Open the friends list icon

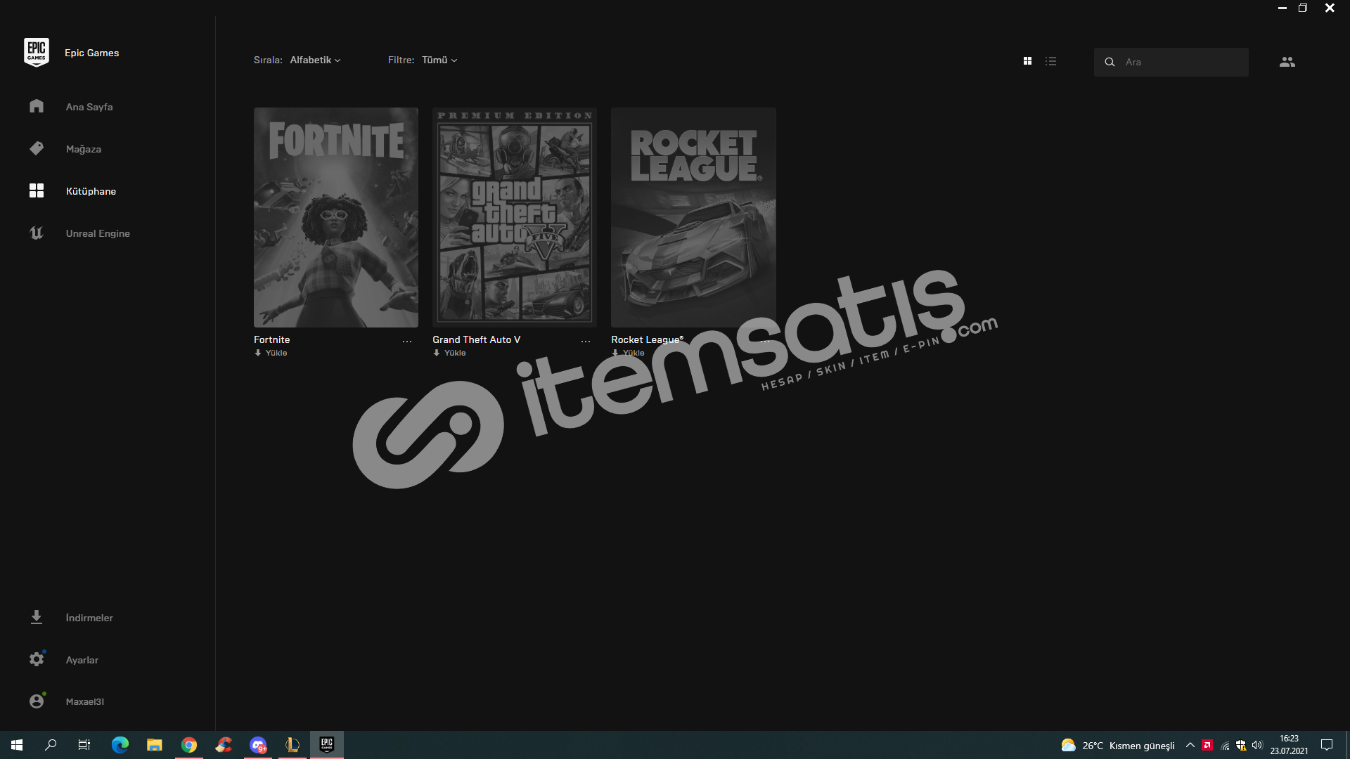point(1287,62)
